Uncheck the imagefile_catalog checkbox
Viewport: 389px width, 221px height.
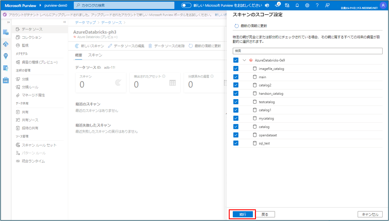coord(236,69)
